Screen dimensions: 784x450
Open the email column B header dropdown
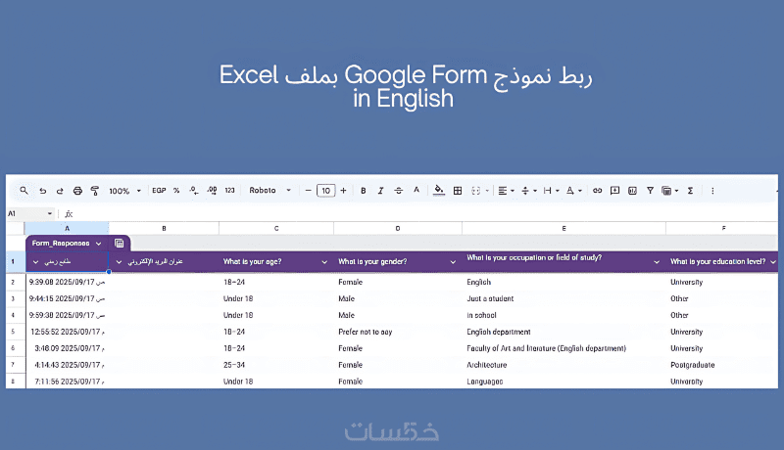click(119, 262)
